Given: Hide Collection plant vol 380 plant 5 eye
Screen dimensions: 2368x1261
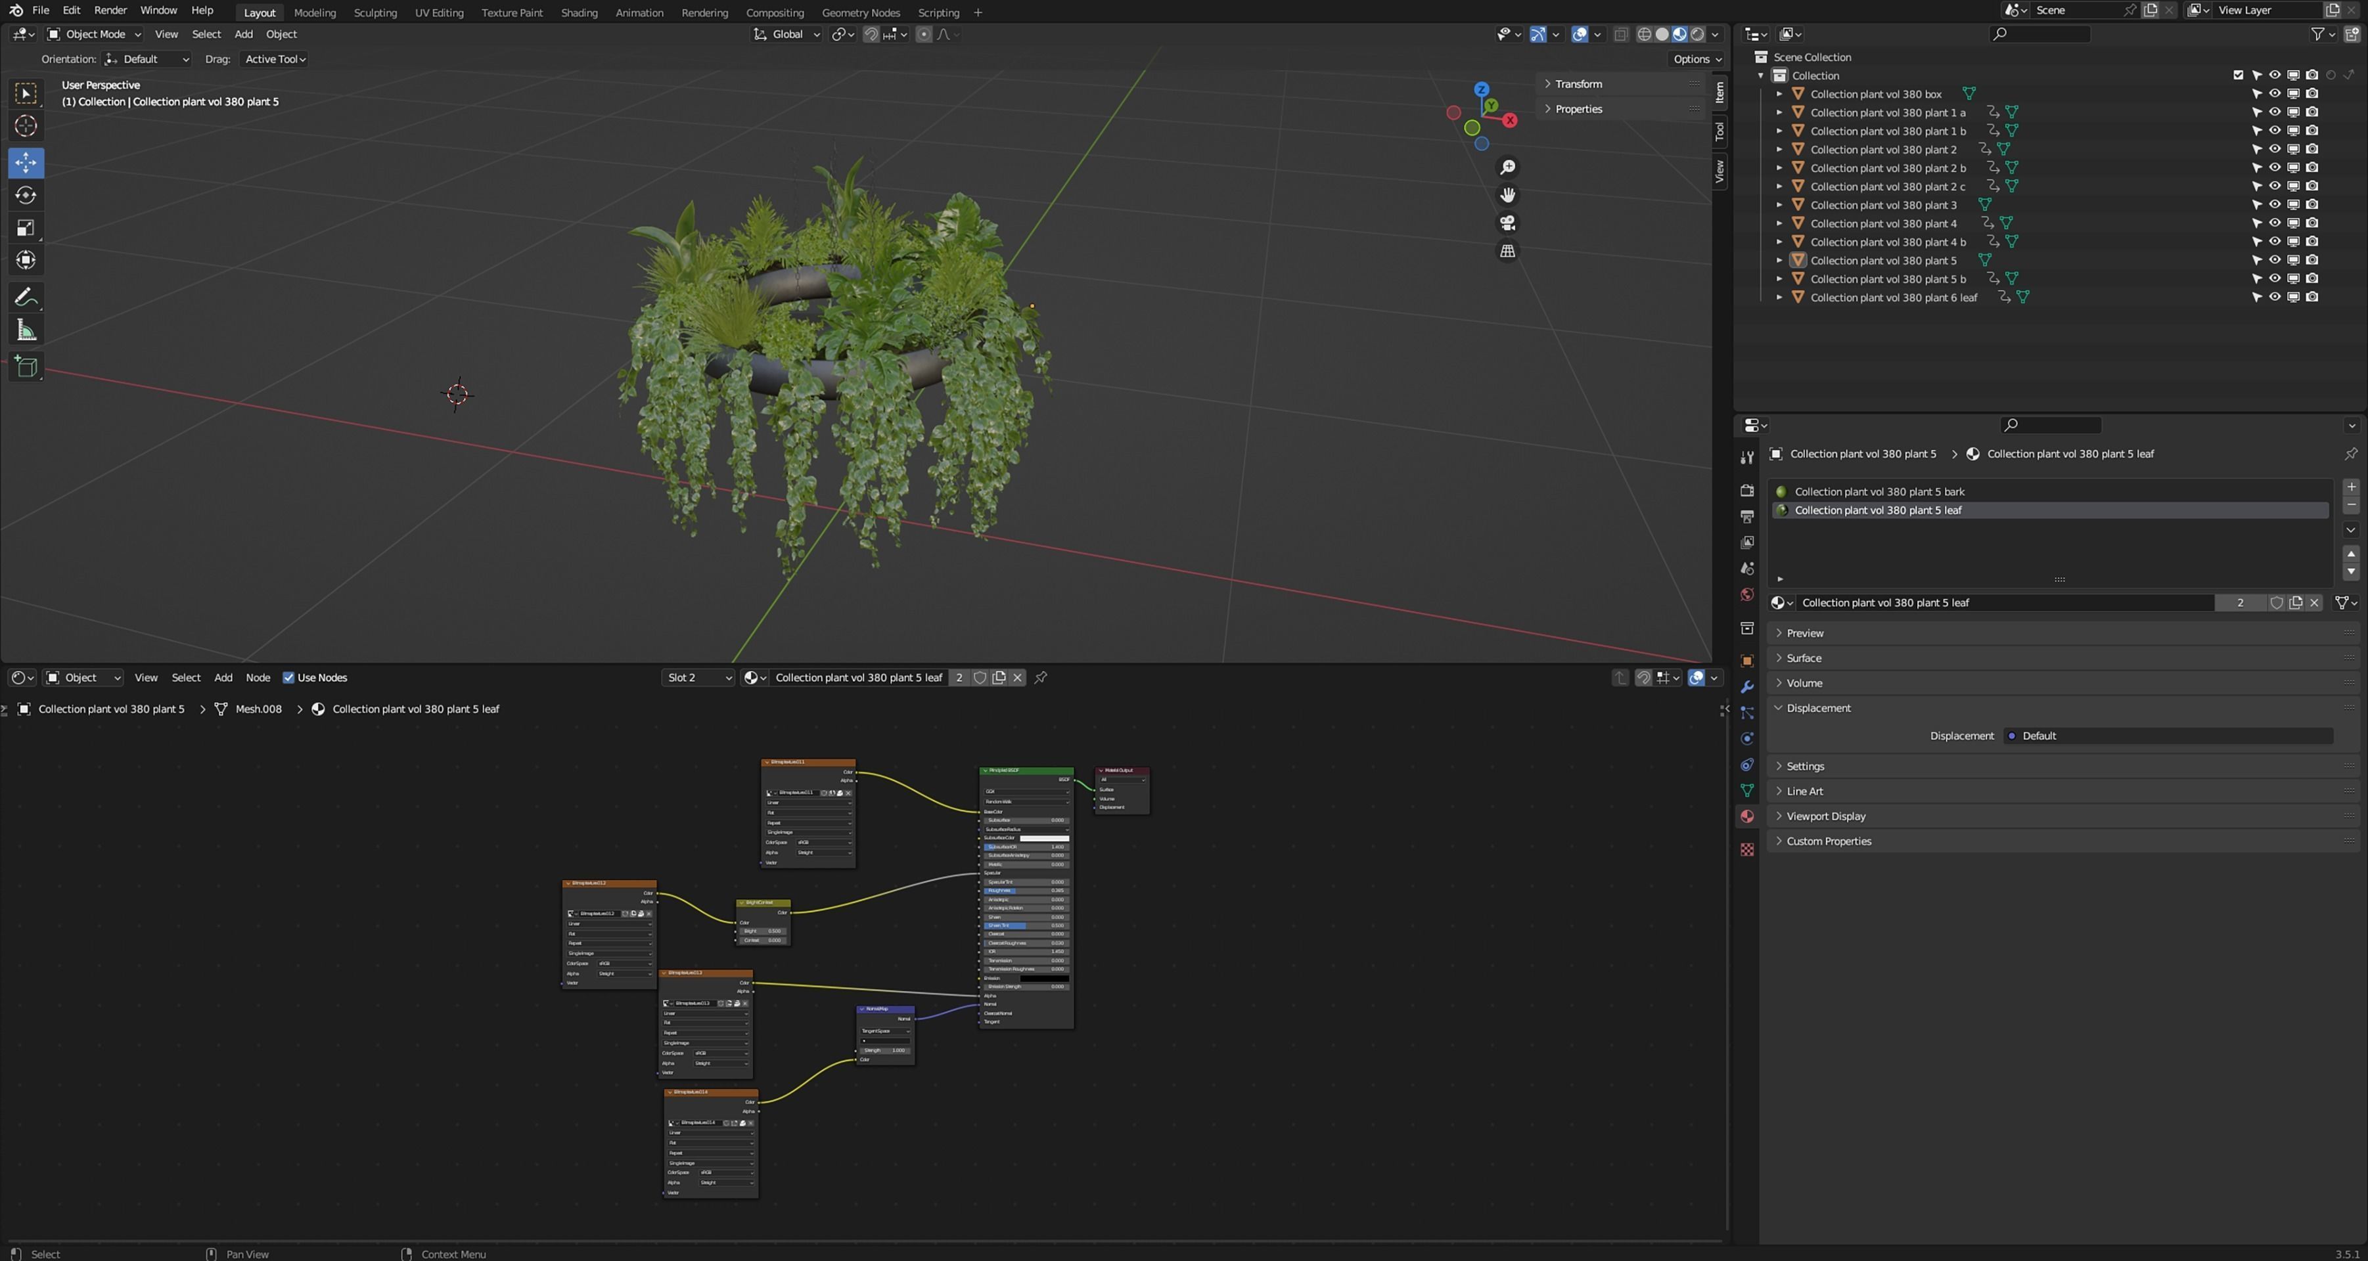Looking at the screenshot, I should point(2274,260).
